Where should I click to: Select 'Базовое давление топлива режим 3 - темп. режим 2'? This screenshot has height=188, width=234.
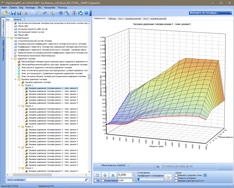(53, 135)
